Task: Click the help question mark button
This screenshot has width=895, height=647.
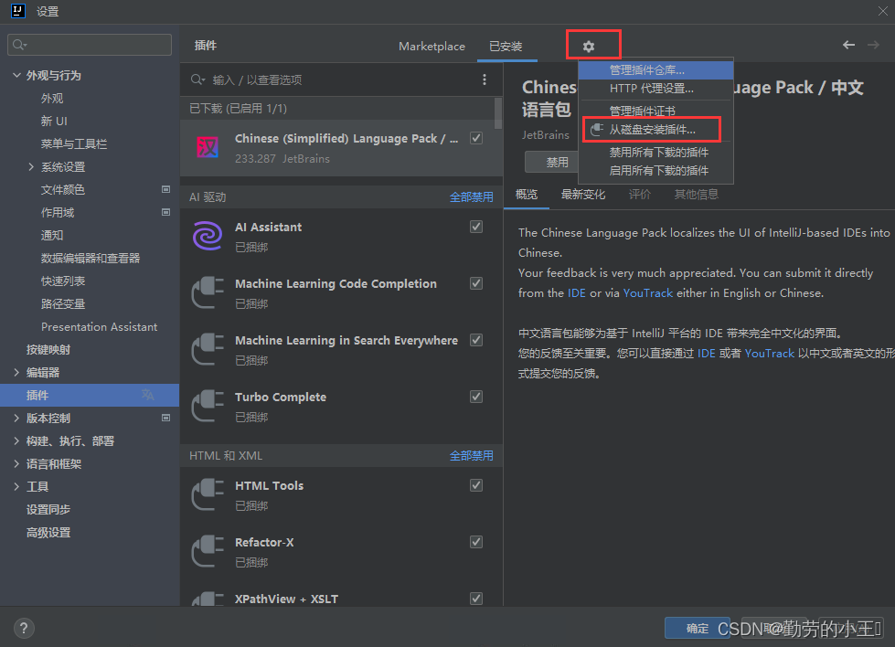Action: pyautogui.click(x=24, y=628)
